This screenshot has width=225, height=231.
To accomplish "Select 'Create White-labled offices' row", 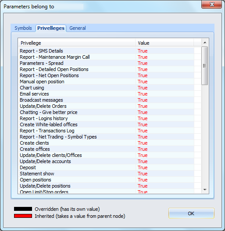I will click(x=106, y=124).
